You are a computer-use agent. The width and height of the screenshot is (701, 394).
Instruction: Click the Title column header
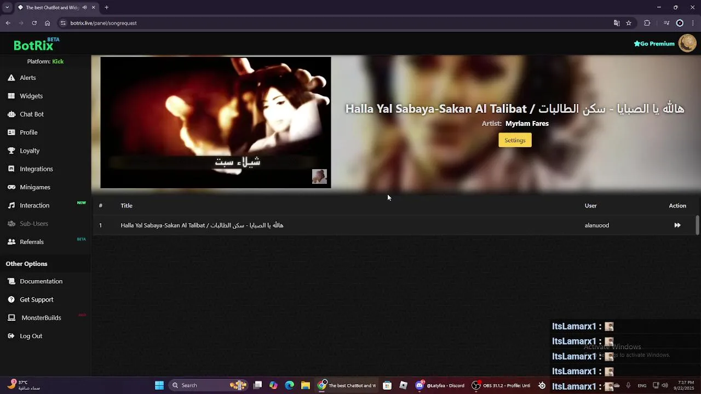point(127,206)
